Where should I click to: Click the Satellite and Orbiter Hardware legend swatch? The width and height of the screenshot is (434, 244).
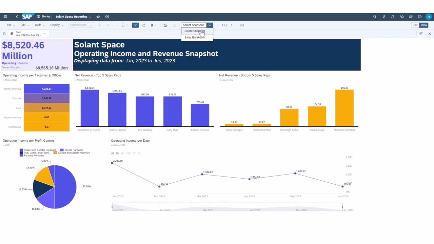coord(55,153)
